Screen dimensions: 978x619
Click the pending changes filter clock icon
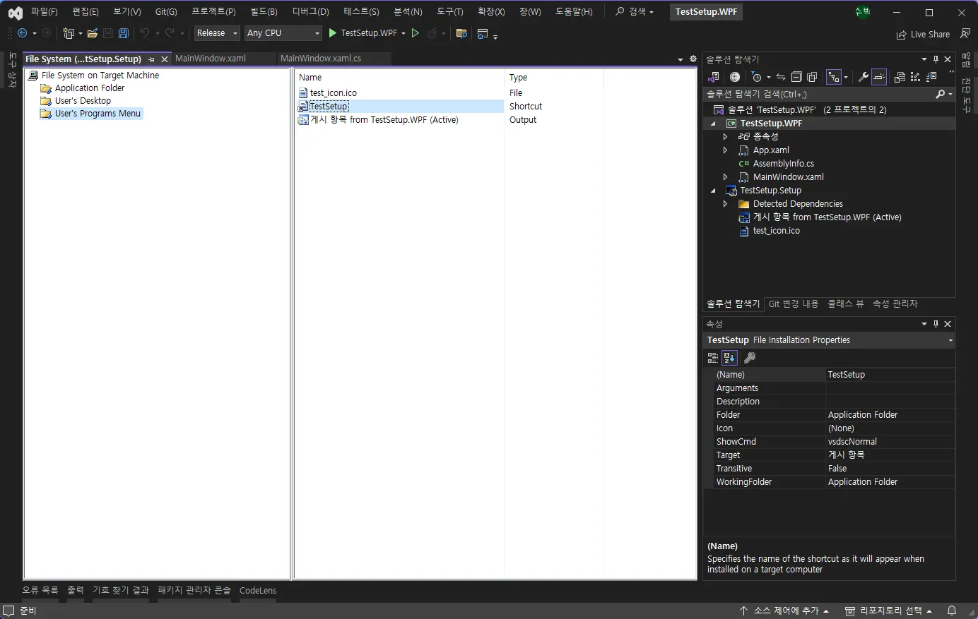click(x=757, y=77)
